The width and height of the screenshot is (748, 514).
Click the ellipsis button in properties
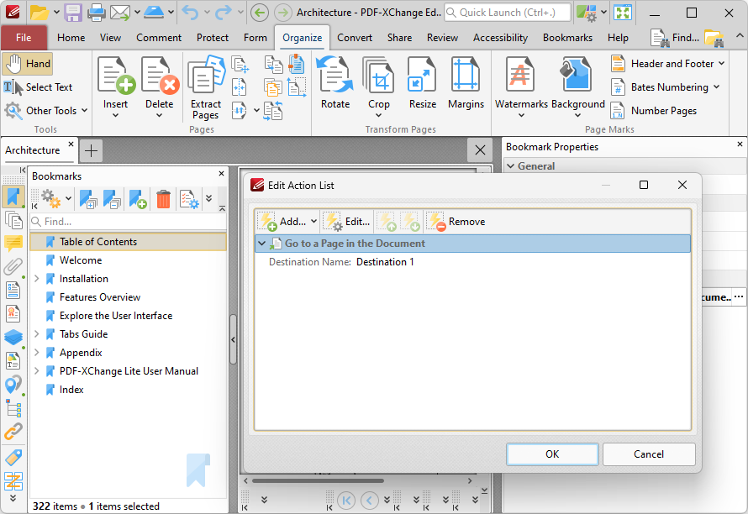coord(739,296)
